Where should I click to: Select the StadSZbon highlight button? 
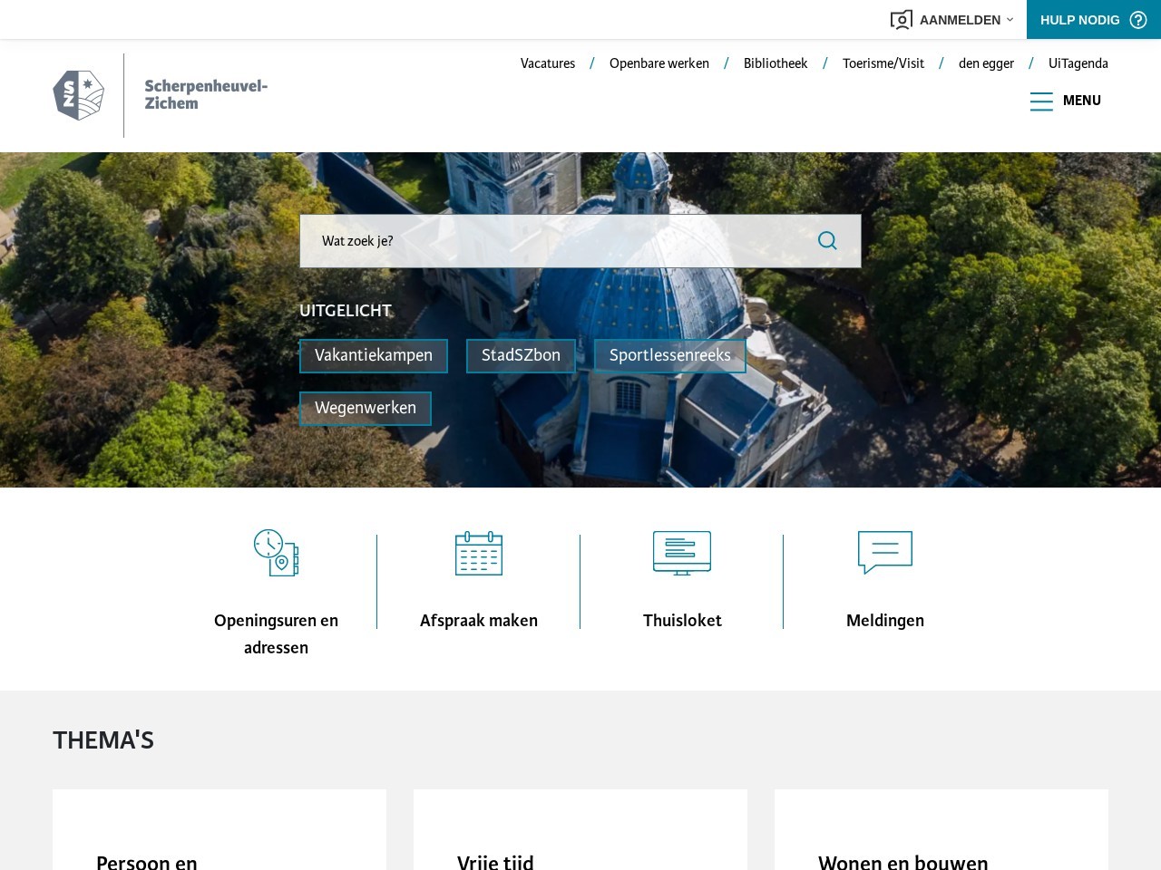pos(521,356)
